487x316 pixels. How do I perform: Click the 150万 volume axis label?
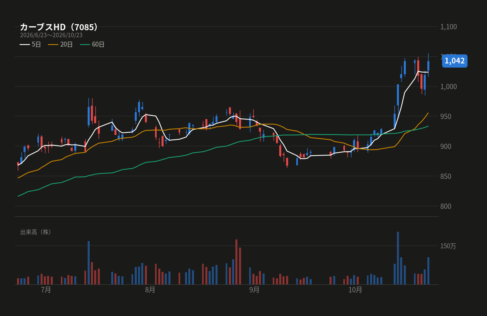point(448,246)
